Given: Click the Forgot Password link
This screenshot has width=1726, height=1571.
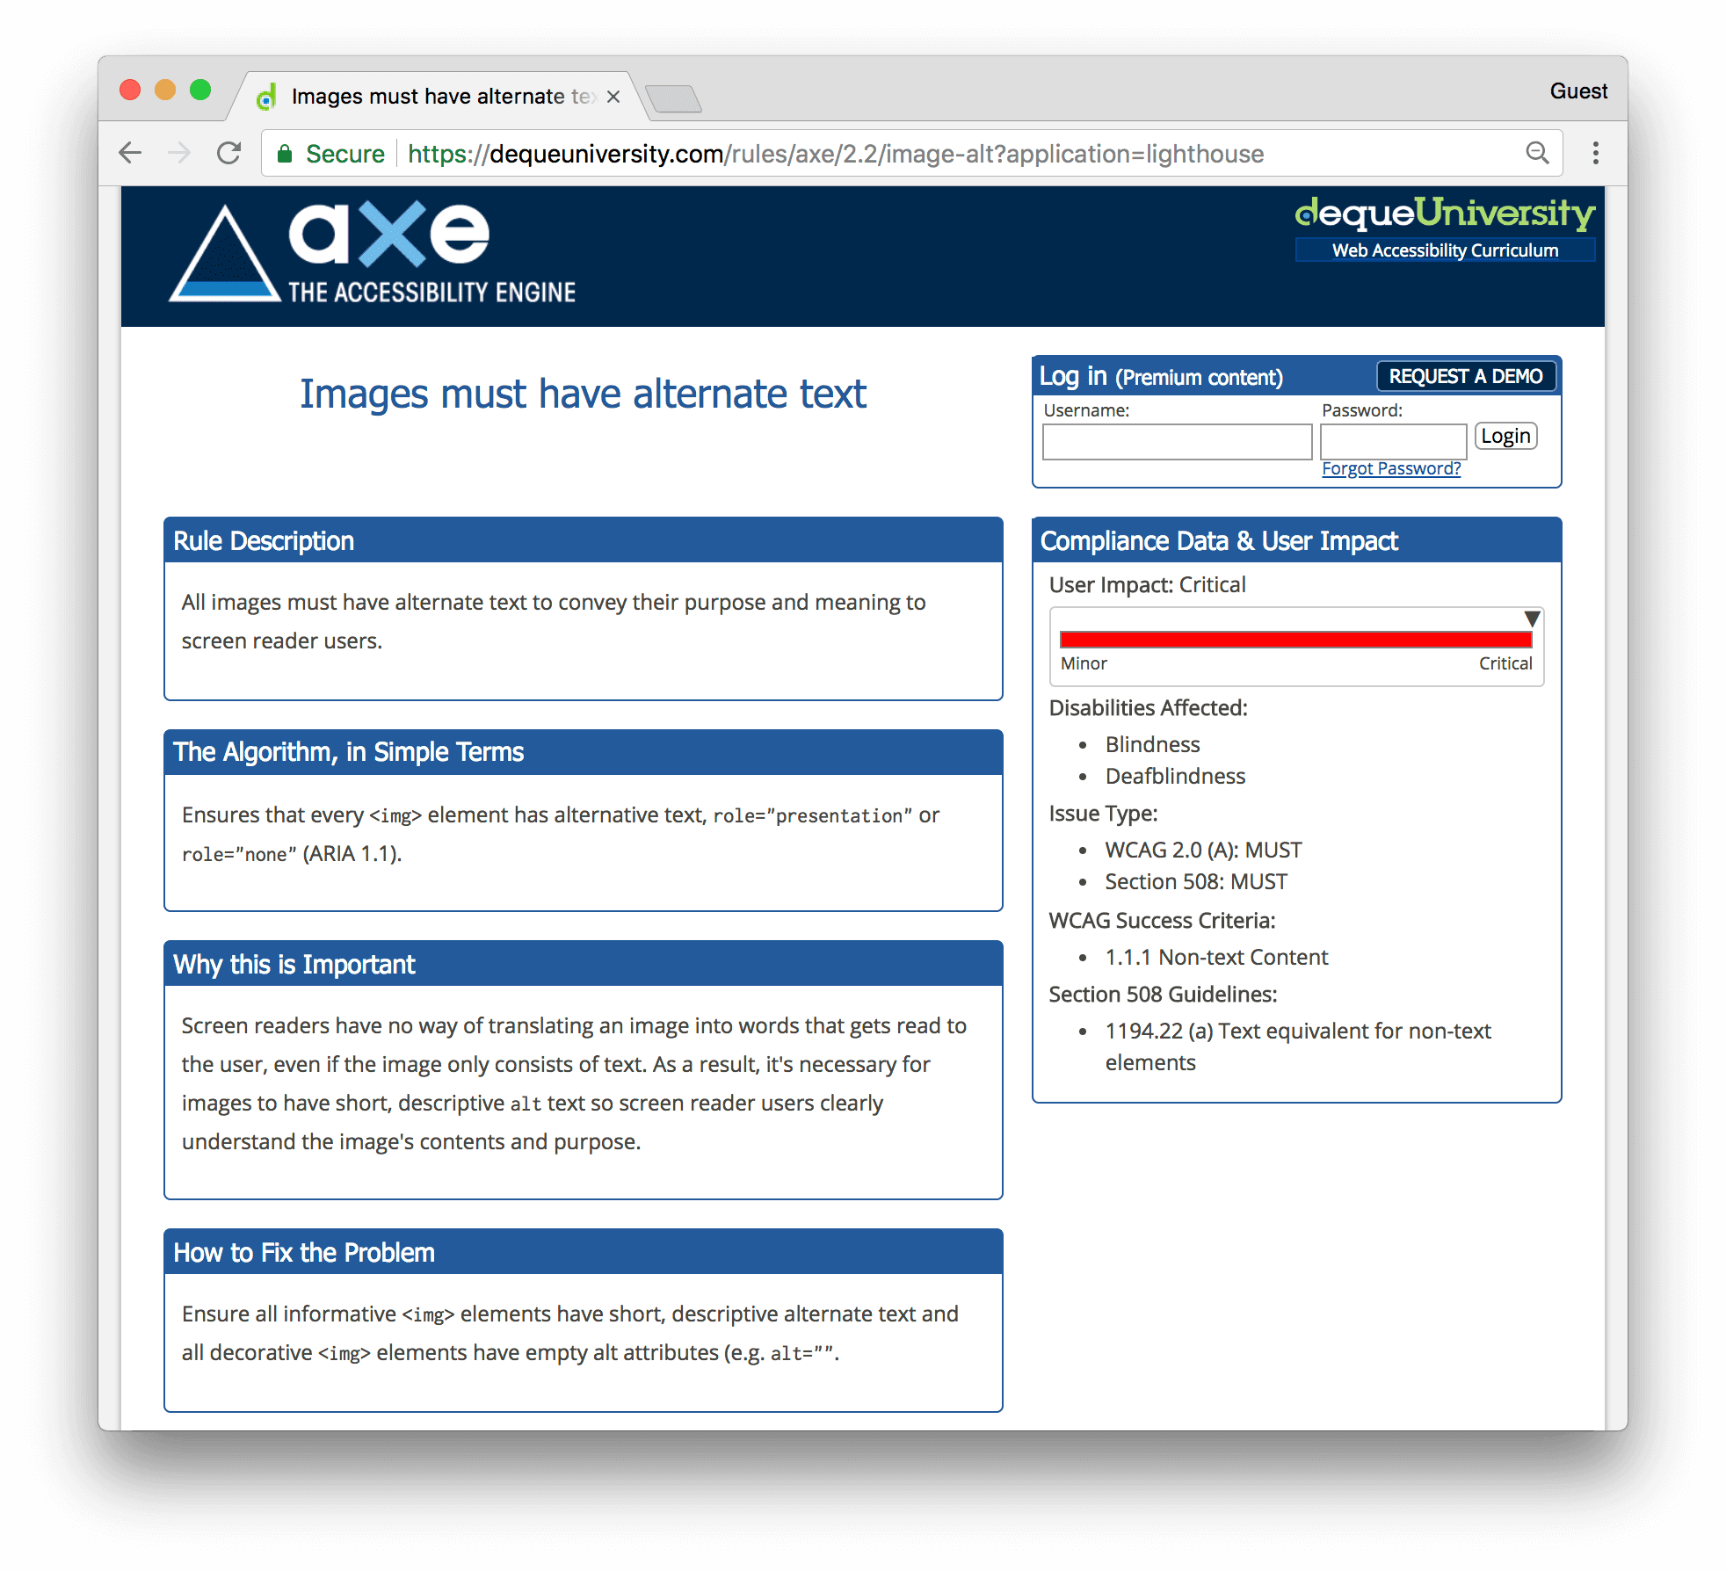Looking at the screenshot, I should point(1389,466).
